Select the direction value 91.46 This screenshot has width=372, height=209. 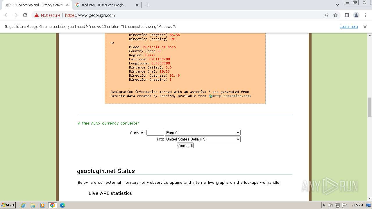(x=175, y=75)
